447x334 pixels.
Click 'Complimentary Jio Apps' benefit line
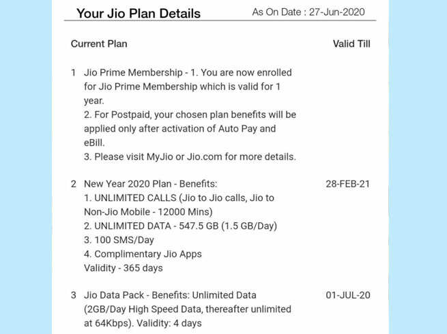pyautogui.click(x=143, y=254)
